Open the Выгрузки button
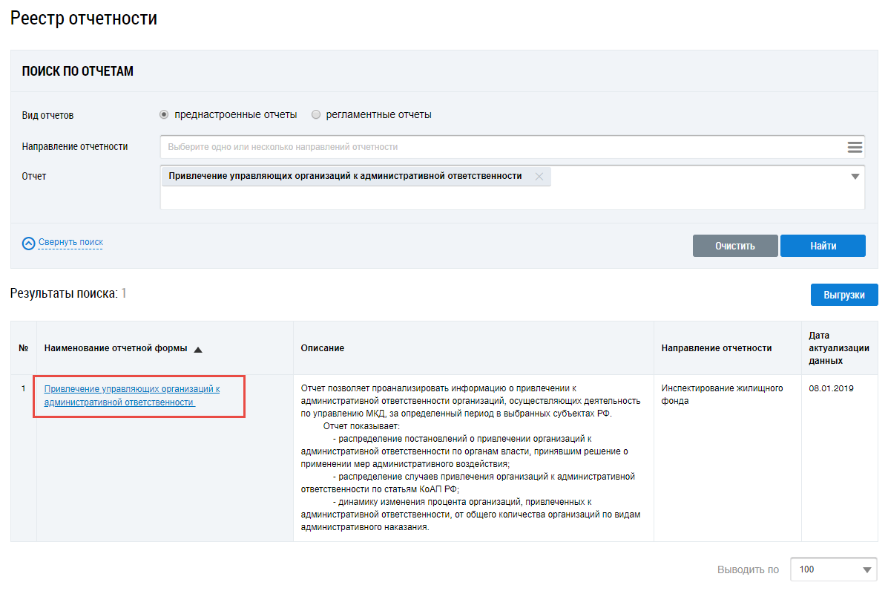888x591 pixels. (x=843, y=295)
